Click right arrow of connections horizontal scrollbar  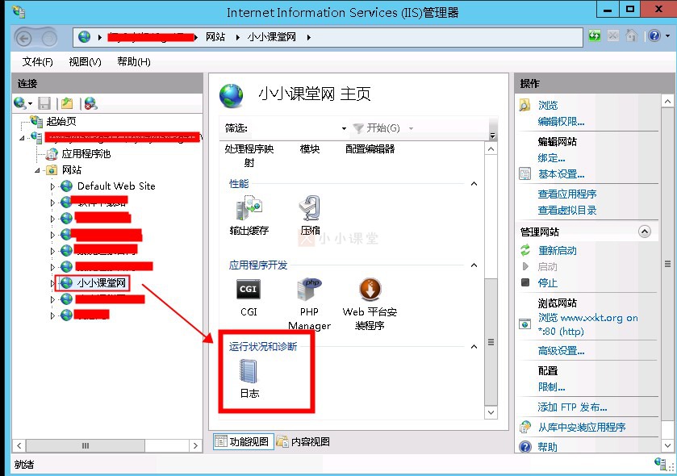tap(195, 445)
